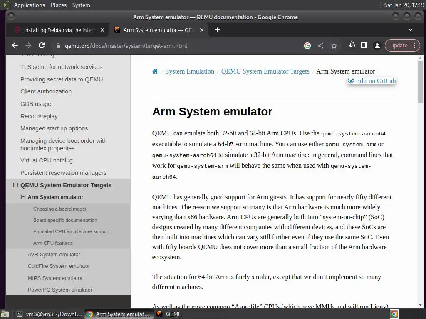Screen dimensions: 426x319
Task: Bookmark this page with the star
Action: point(334,46)
